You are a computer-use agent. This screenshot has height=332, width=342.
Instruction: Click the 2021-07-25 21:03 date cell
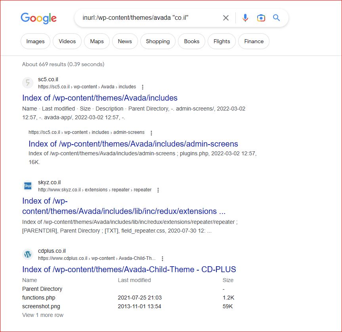point(140,298)
